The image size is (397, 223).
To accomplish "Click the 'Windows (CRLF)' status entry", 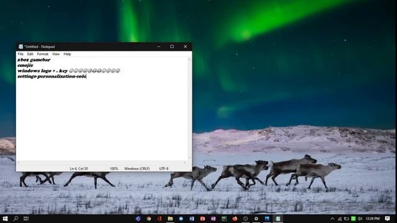I will 137,168.
